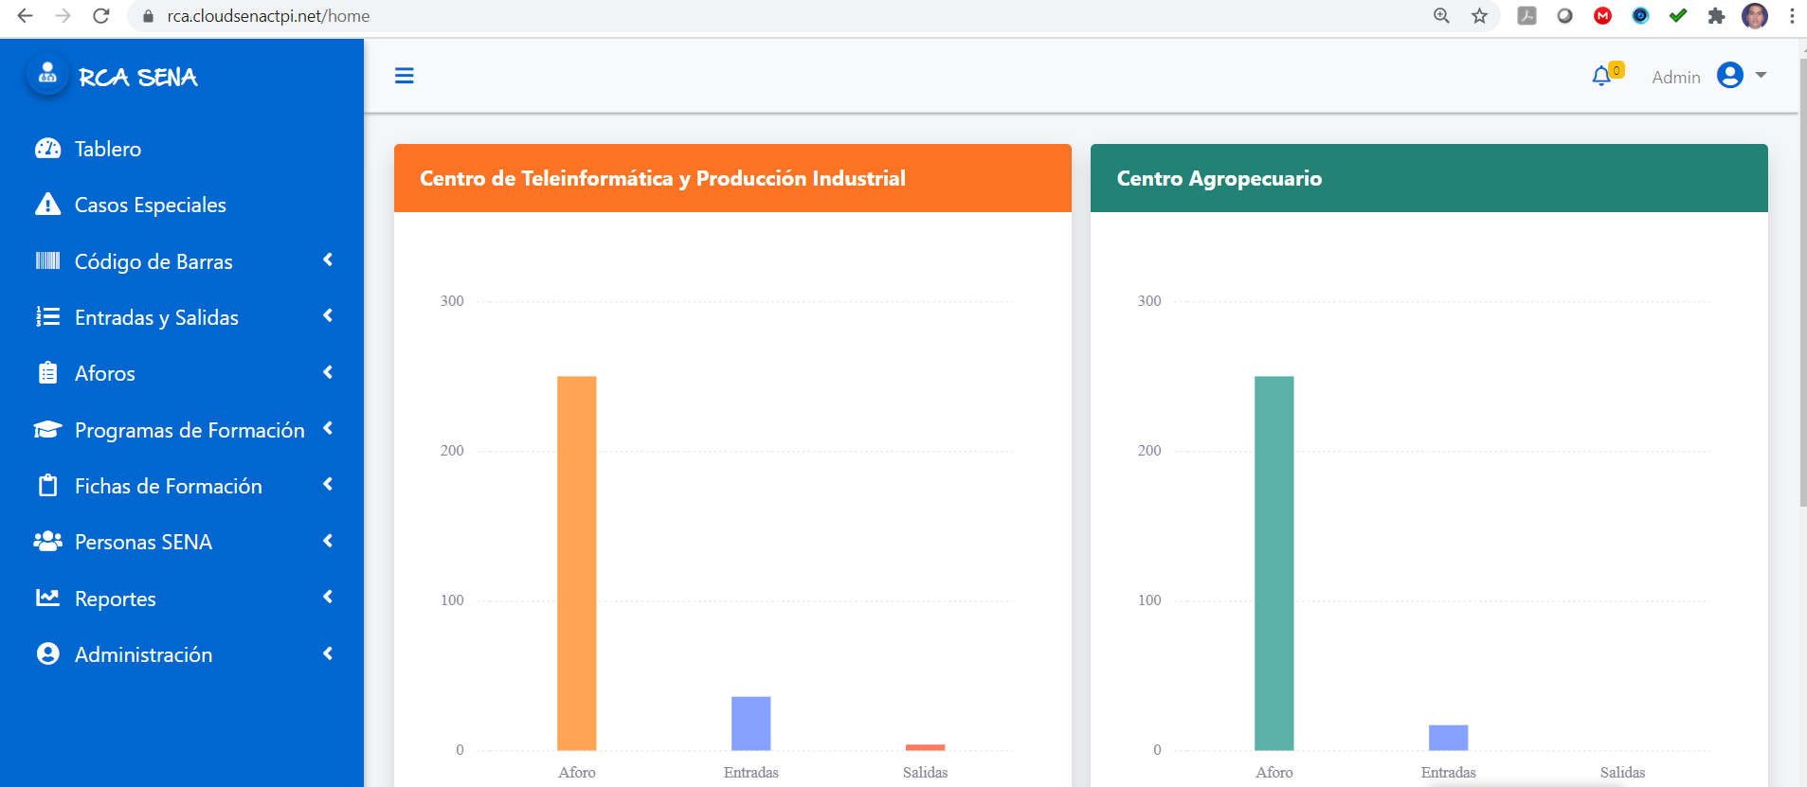1807x787 pixels.
Task: Click the hamburger sidebar toggle icon
Action: point(404,76)
